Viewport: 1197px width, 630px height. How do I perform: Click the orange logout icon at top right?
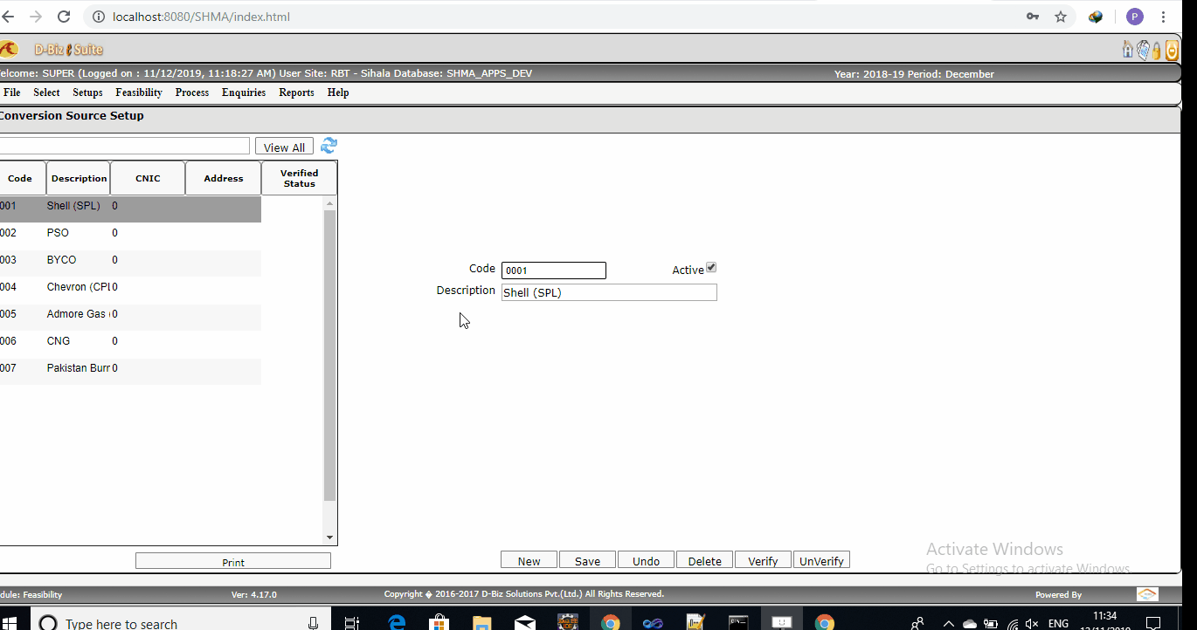coord(1172,50)
